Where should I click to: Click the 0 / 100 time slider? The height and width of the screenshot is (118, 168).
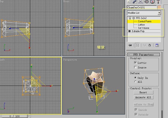(14, 116)
